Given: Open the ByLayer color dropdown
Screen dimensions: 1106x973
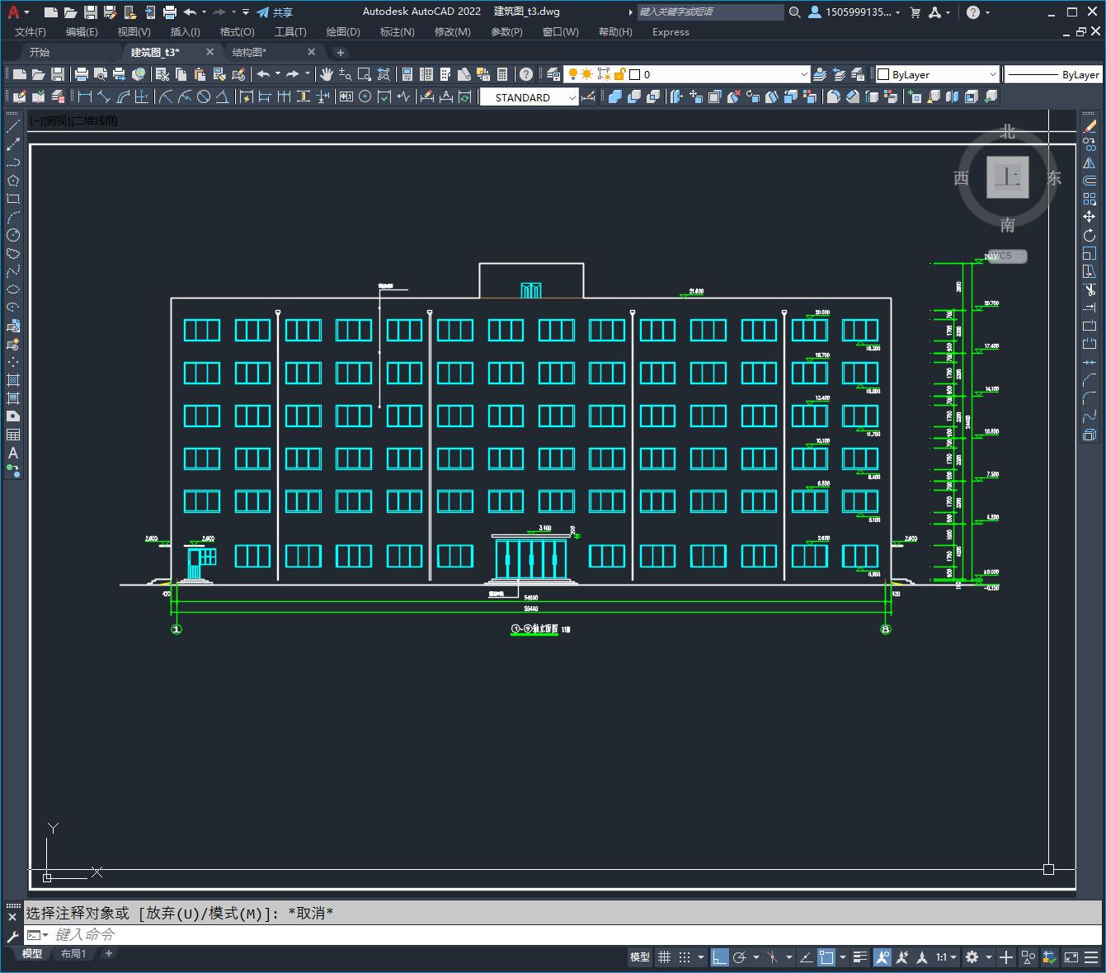Looking at the screenshot, I should point(937,74).
